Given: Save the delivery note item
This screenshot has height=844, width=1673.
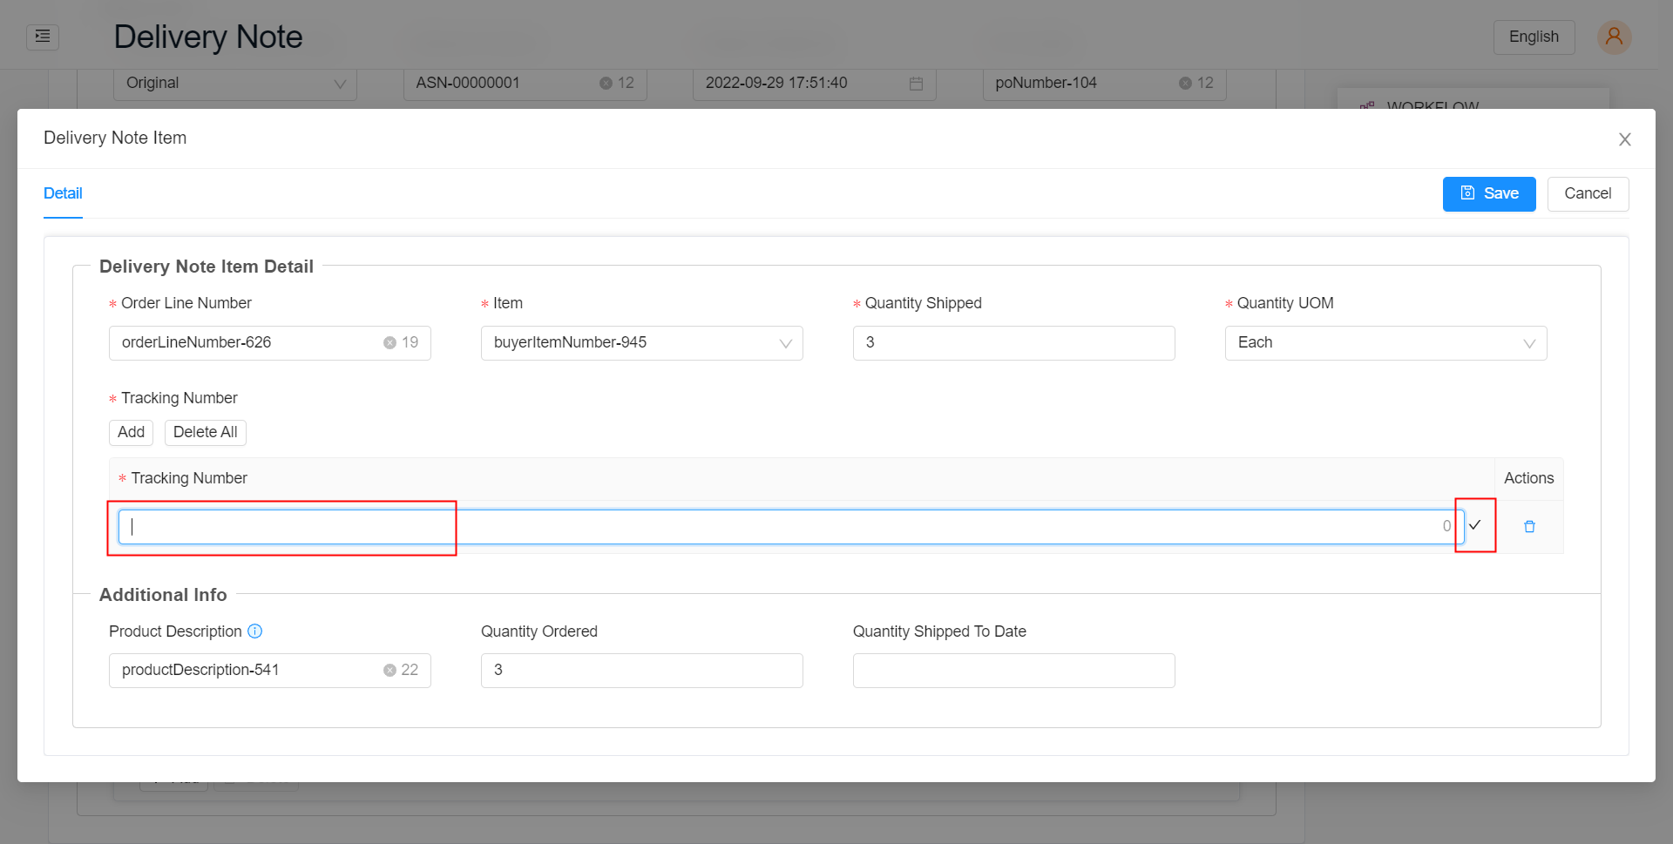Looking at the screenshot, I should [1488, 193].
